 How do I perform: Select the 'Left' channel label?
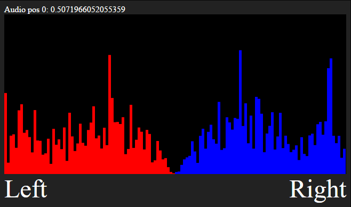pyautogui.click(x=26, y=189)
